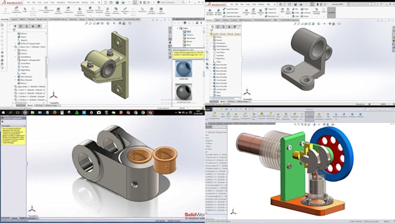Open DisplayManager tab in bearing assembly window

tap(38, 26)
